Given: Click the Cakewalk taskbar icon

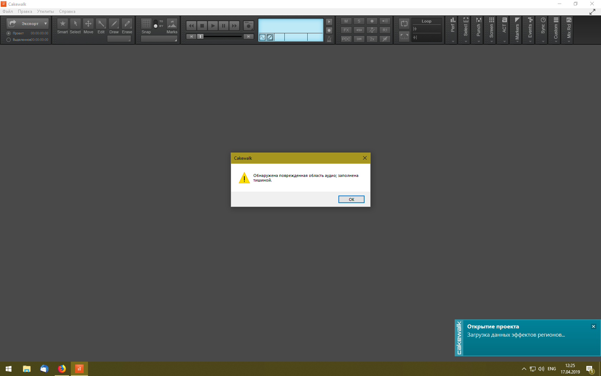Looking at the screenshot, I should coord(79,368).
